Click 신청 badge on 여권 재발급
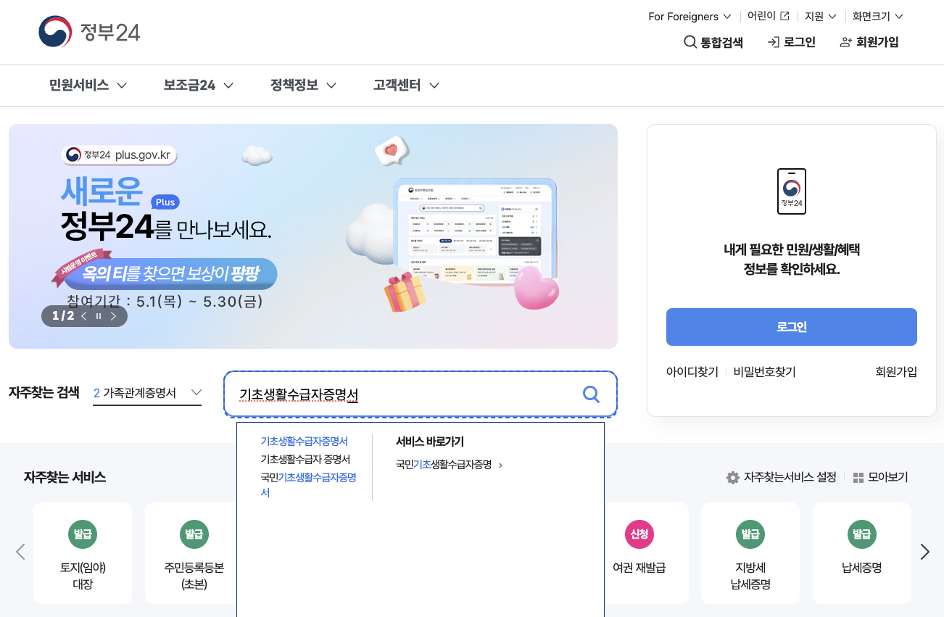 639,535
